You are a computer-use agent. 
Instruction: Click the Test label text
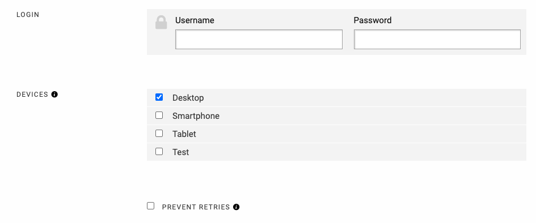(x=180, y=152)
